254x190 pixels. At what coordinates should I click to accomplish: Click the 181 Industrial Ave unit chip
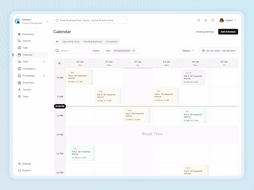(122, 51)
